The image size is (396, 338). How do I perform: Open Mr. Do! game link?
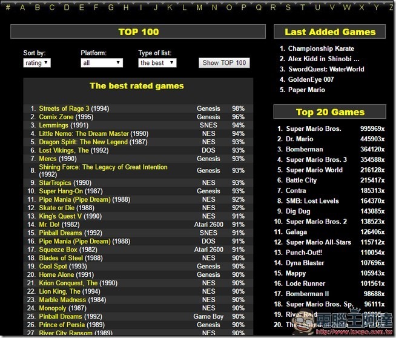point(49,224)
